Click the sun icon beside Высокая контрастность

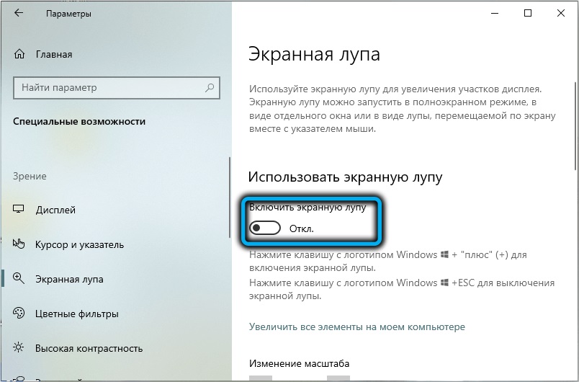(19, 348)
